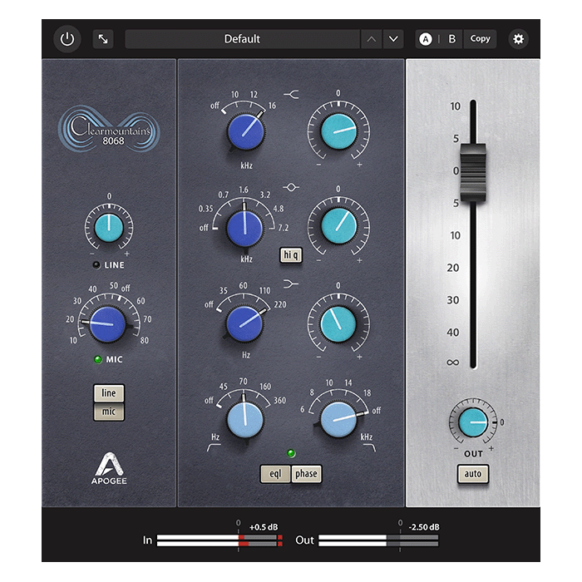Click the Clearmountain's 8068 logo
This screenshot has height=582, width=582.
[109, 132]
